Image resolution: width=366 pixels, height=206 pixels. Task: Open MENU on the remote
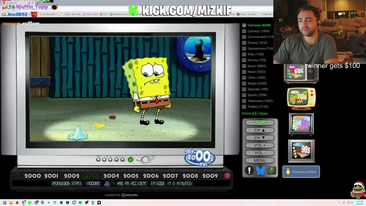pyautogui.click(x=260, y=161)
